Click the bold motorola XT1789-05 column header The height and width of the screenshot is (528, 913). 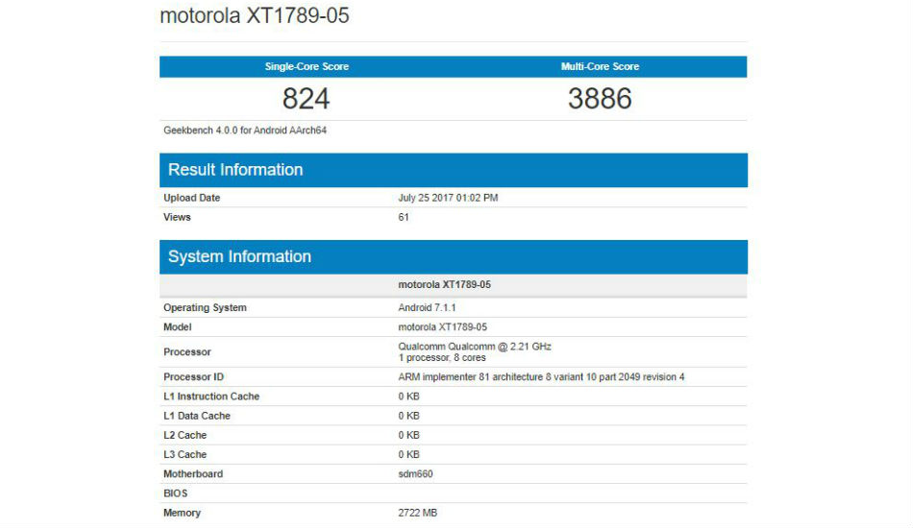coord(444,284)
